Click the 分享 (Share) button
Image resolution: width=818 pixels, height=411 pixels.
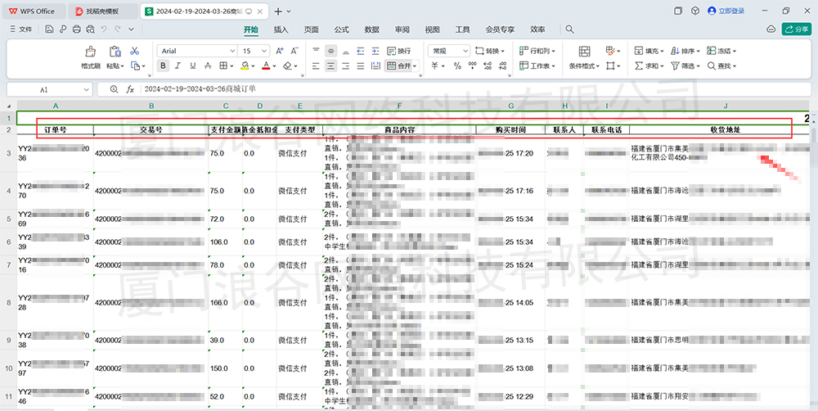click(797, 29)
